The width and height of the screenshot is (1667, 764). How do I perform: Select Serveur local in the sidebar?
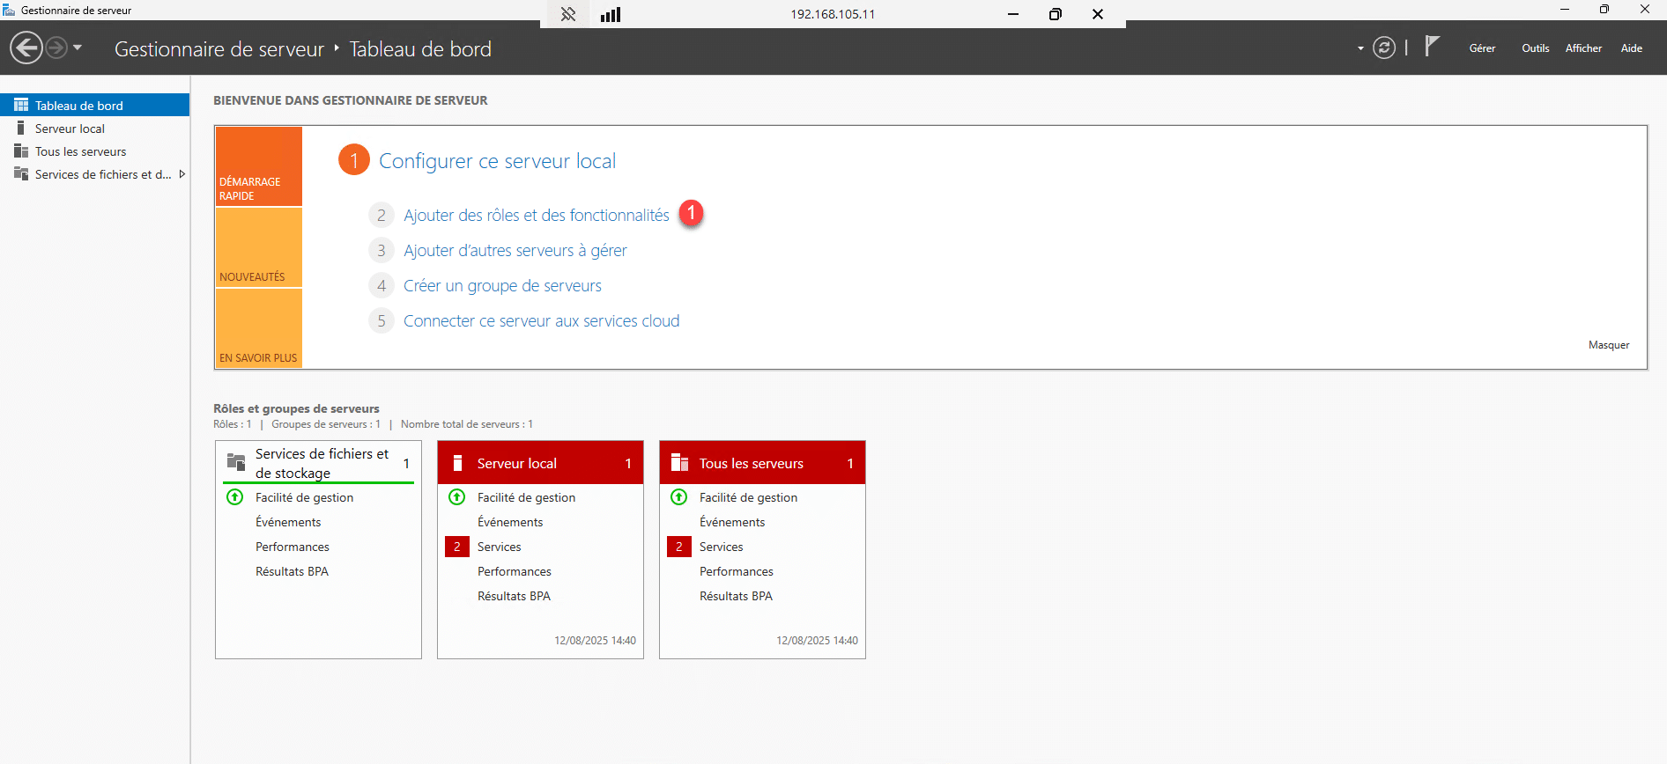pos(70,129)
